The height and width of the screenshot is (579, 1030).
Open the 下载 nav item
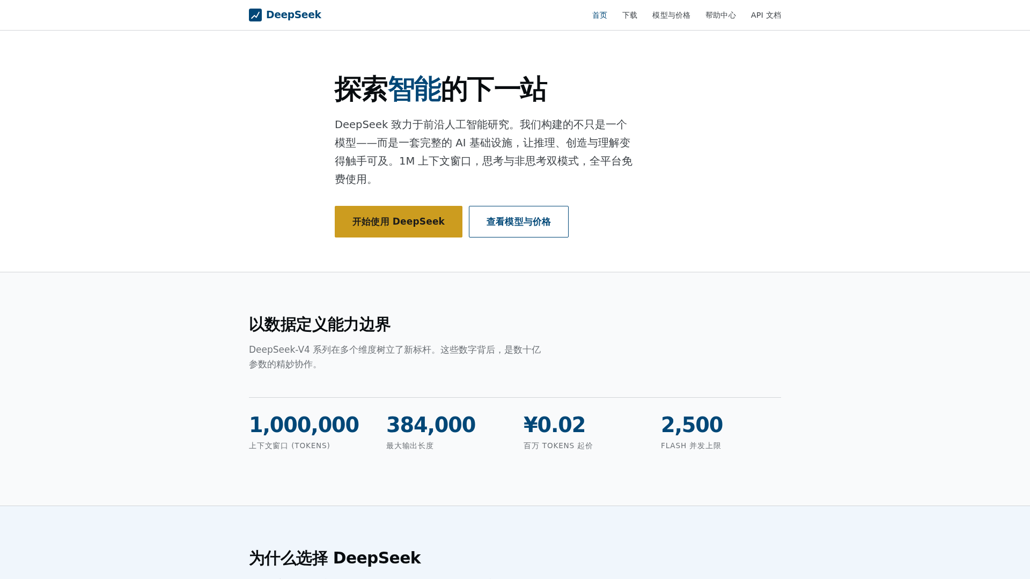click(x=630, y=15)
